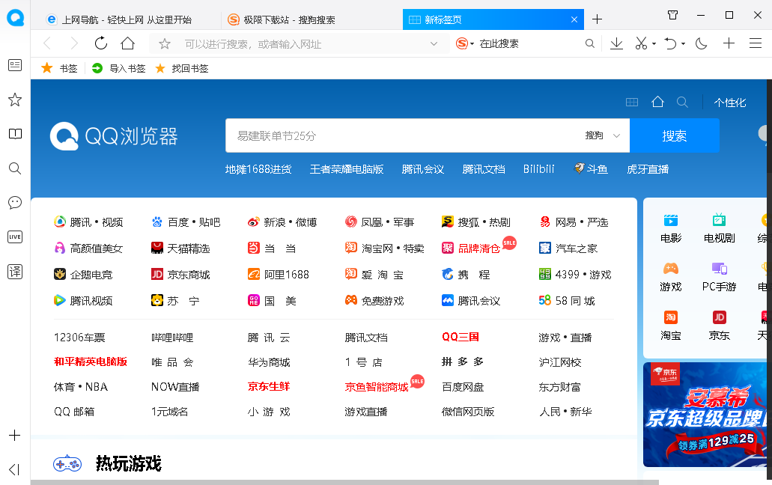
Task: Click the grid view icon on the page header
Action: (x=632, y=103)
